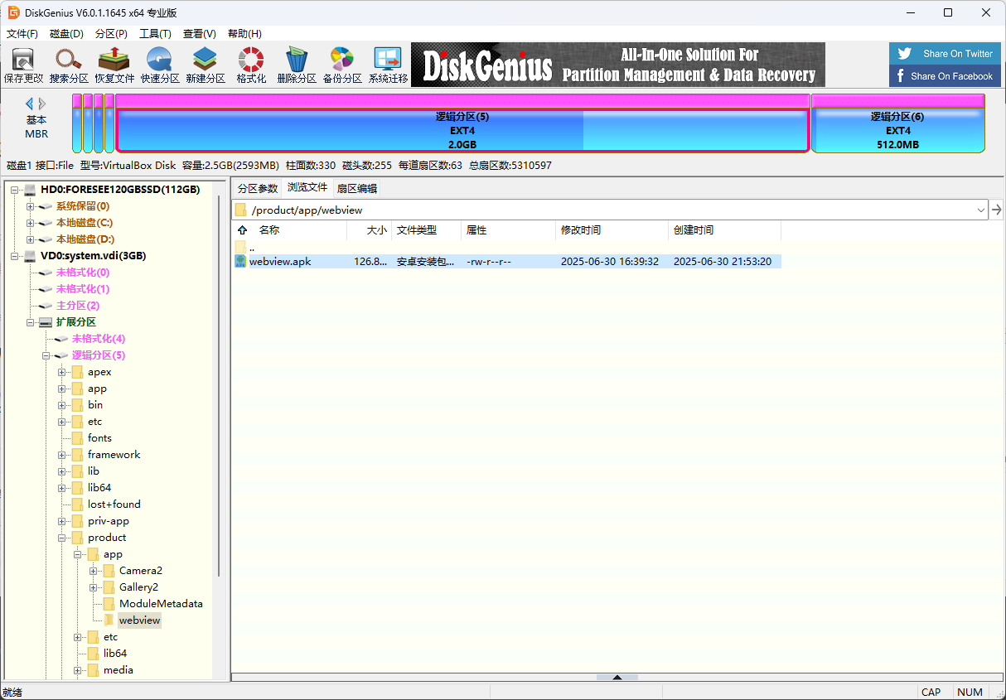Viewport: 1006px width, 700px height.
Task: Switch to the 扇区编辑 tab
Action: pos(358,187)
